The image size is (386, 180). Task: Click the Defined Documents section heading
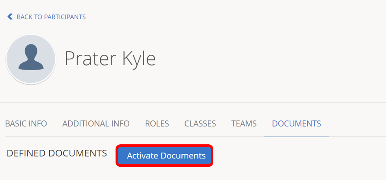tap(57, 153)
